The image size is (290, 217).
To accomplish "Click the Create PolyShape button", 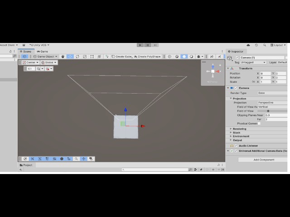I will [147, 57].
